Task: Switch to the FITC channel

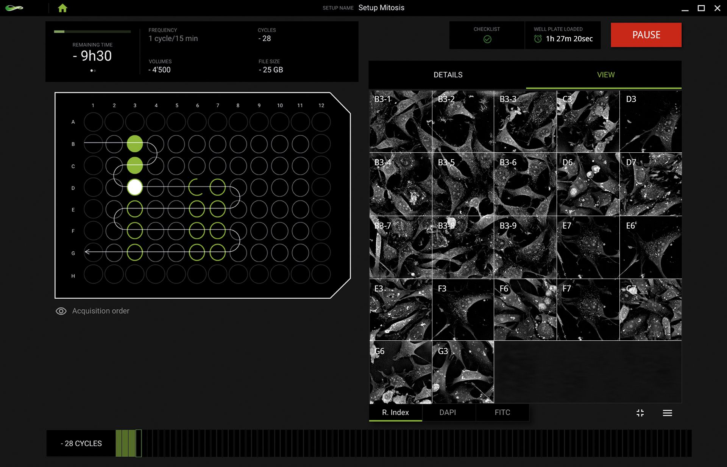Action: click(502, 412)
